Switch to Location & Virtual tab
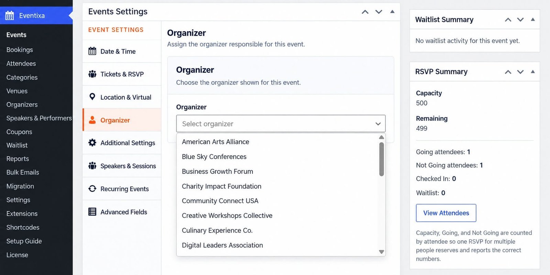This screenshot has height=275, width=550. 122,97
